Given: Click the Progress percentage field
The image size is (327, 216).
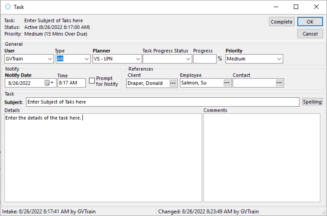Looking at the screenshot, I should 205,59.
